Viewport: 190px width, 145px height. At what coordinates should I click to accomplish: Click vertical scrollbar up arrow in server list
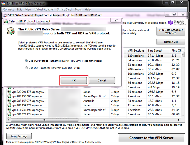[x=183, y=50]
